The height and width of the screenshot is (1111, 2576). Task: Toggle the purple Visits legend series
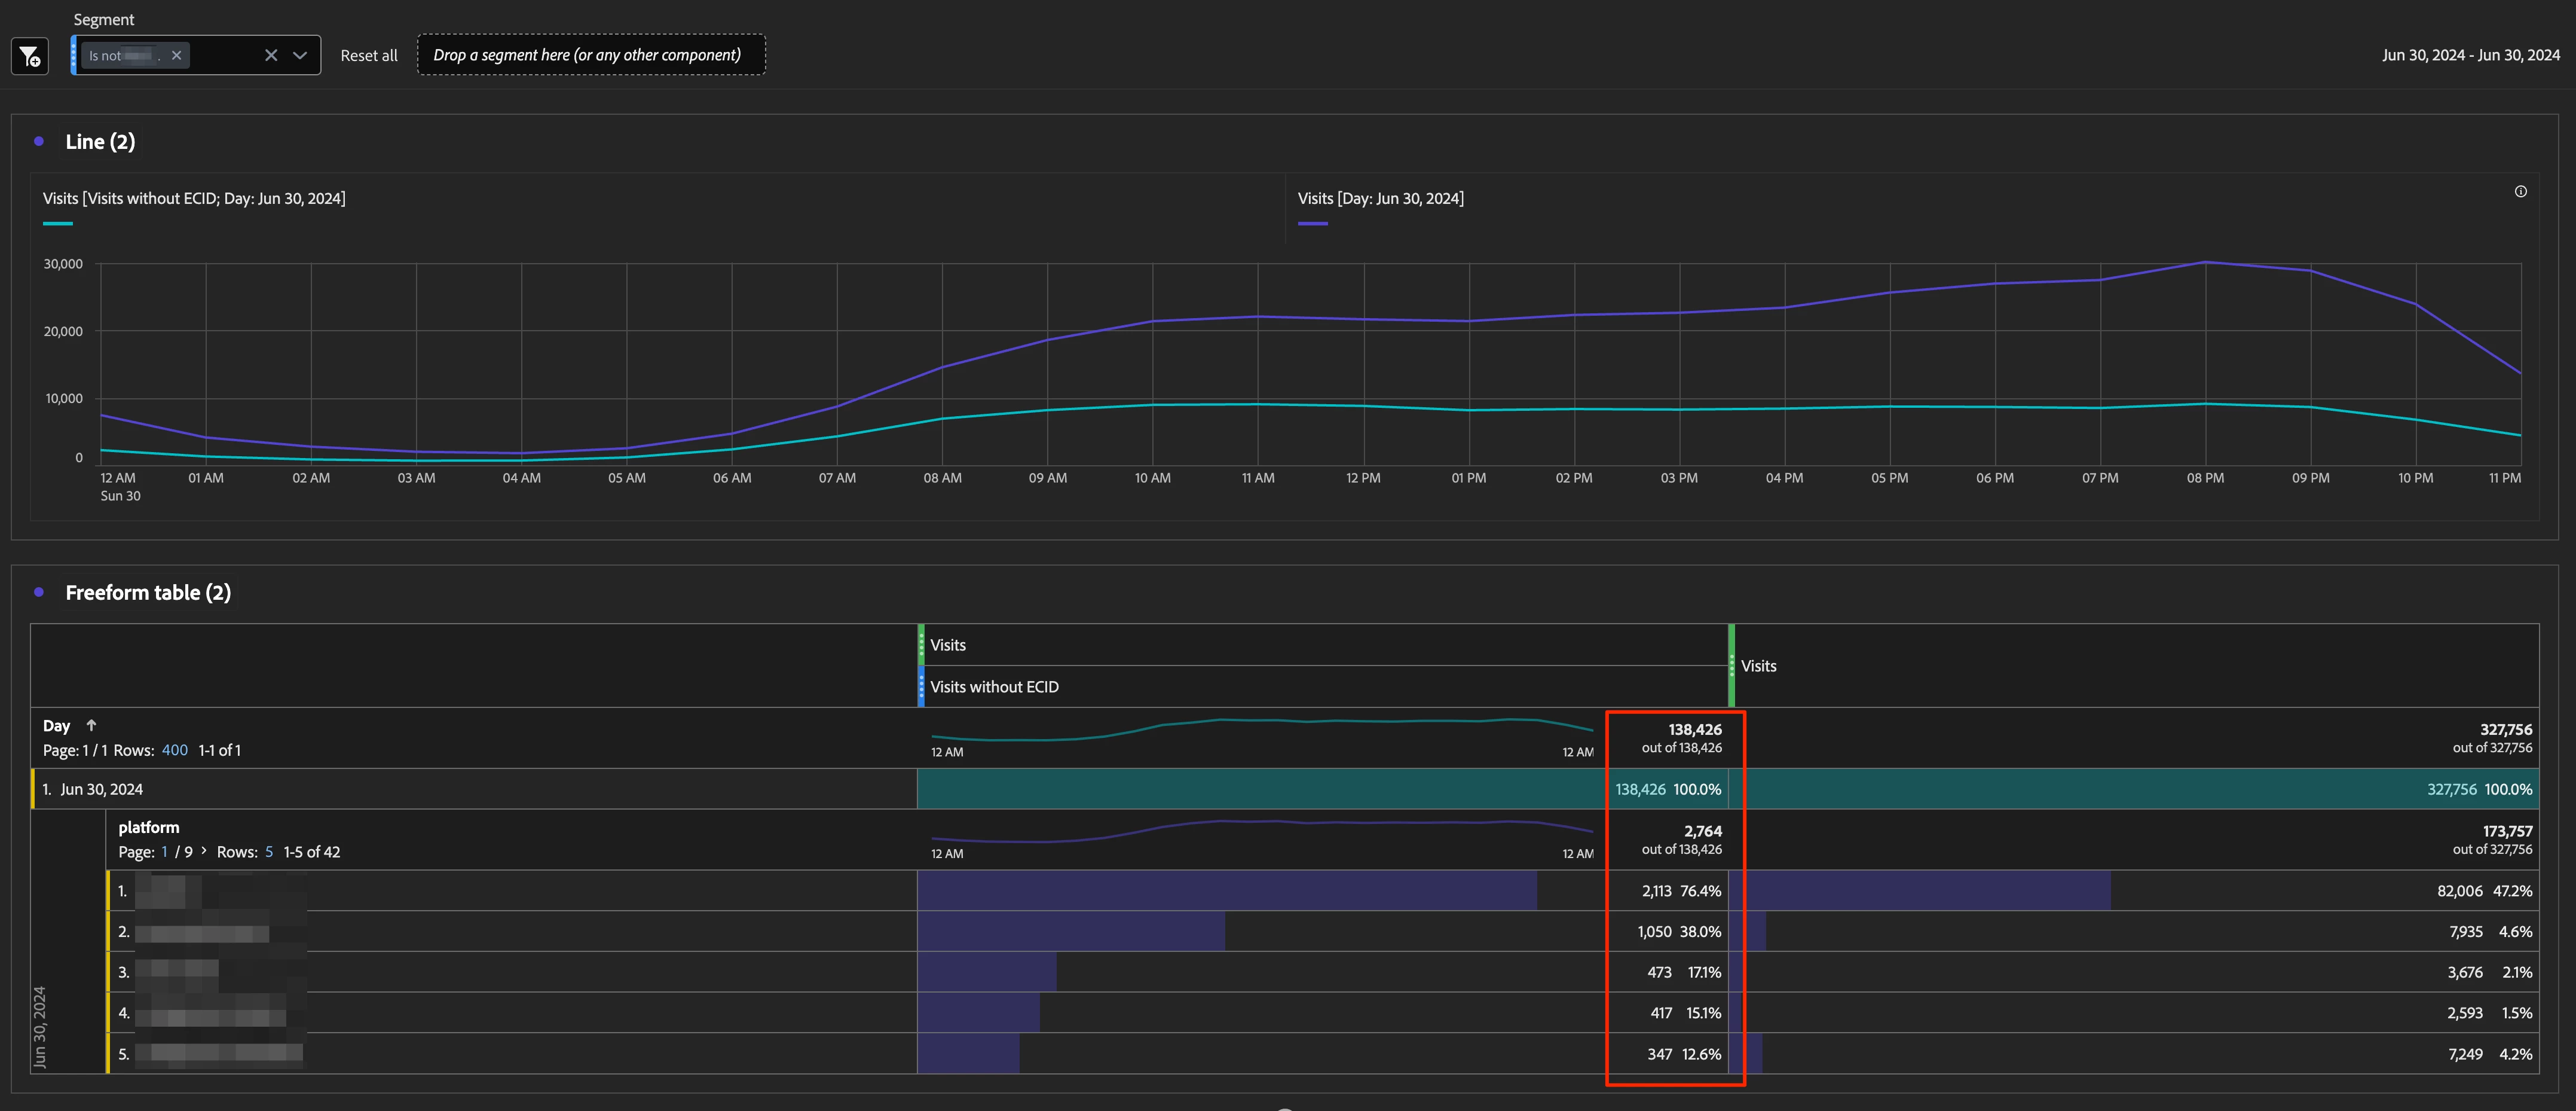(1379, 199)
